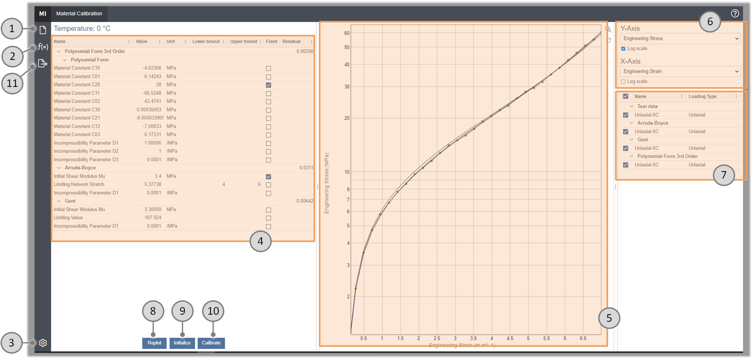Click value 5.37738 of Limiting Network Stretch
This screenshot has height=359, width=753.
153,184
